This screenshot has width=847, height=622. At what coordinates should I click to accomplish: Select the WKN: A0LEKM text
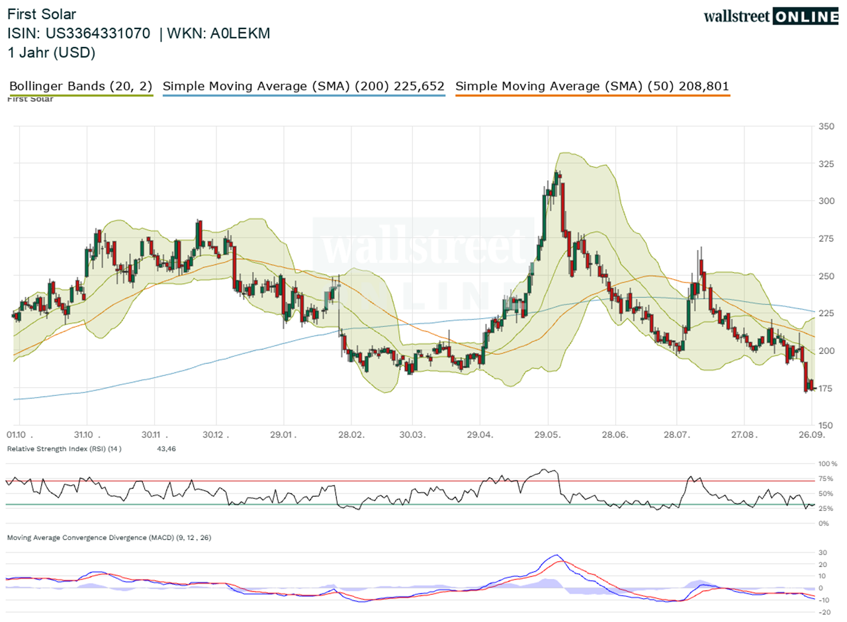pyautogui.click(x=219, y=34)
